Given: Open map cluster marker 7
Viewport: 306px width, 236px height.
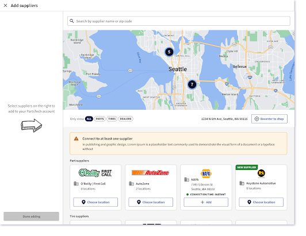Looking at the screenshot, I should click(192, 84).
